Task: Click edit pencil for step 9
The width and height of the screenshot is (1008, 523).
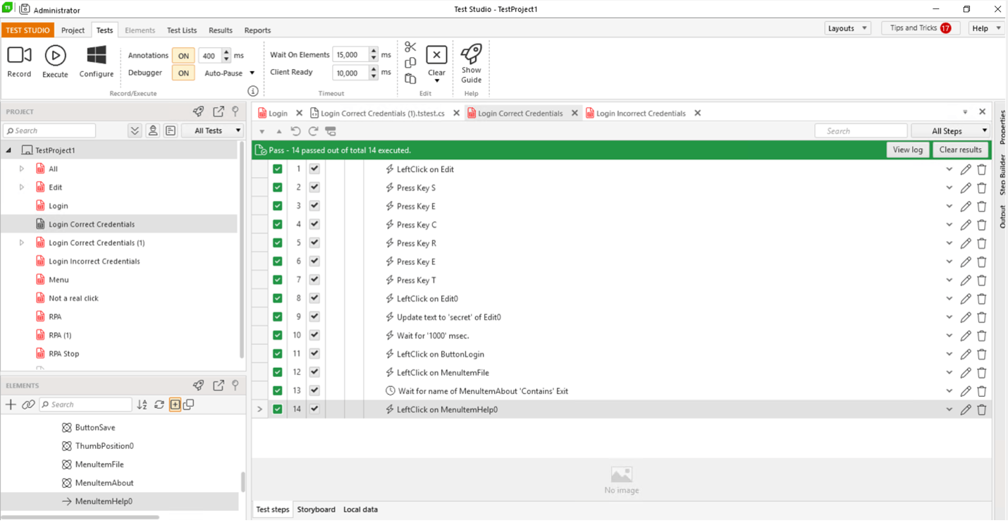Action: click(966, 317)
